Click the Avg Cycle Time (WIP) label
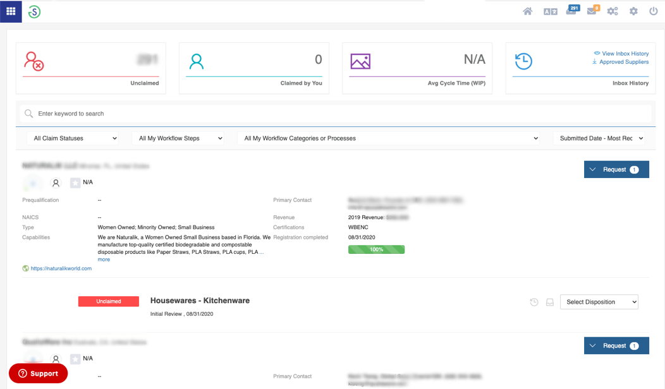The width and height of the screenshot is (665, 389). pos(456,83)
